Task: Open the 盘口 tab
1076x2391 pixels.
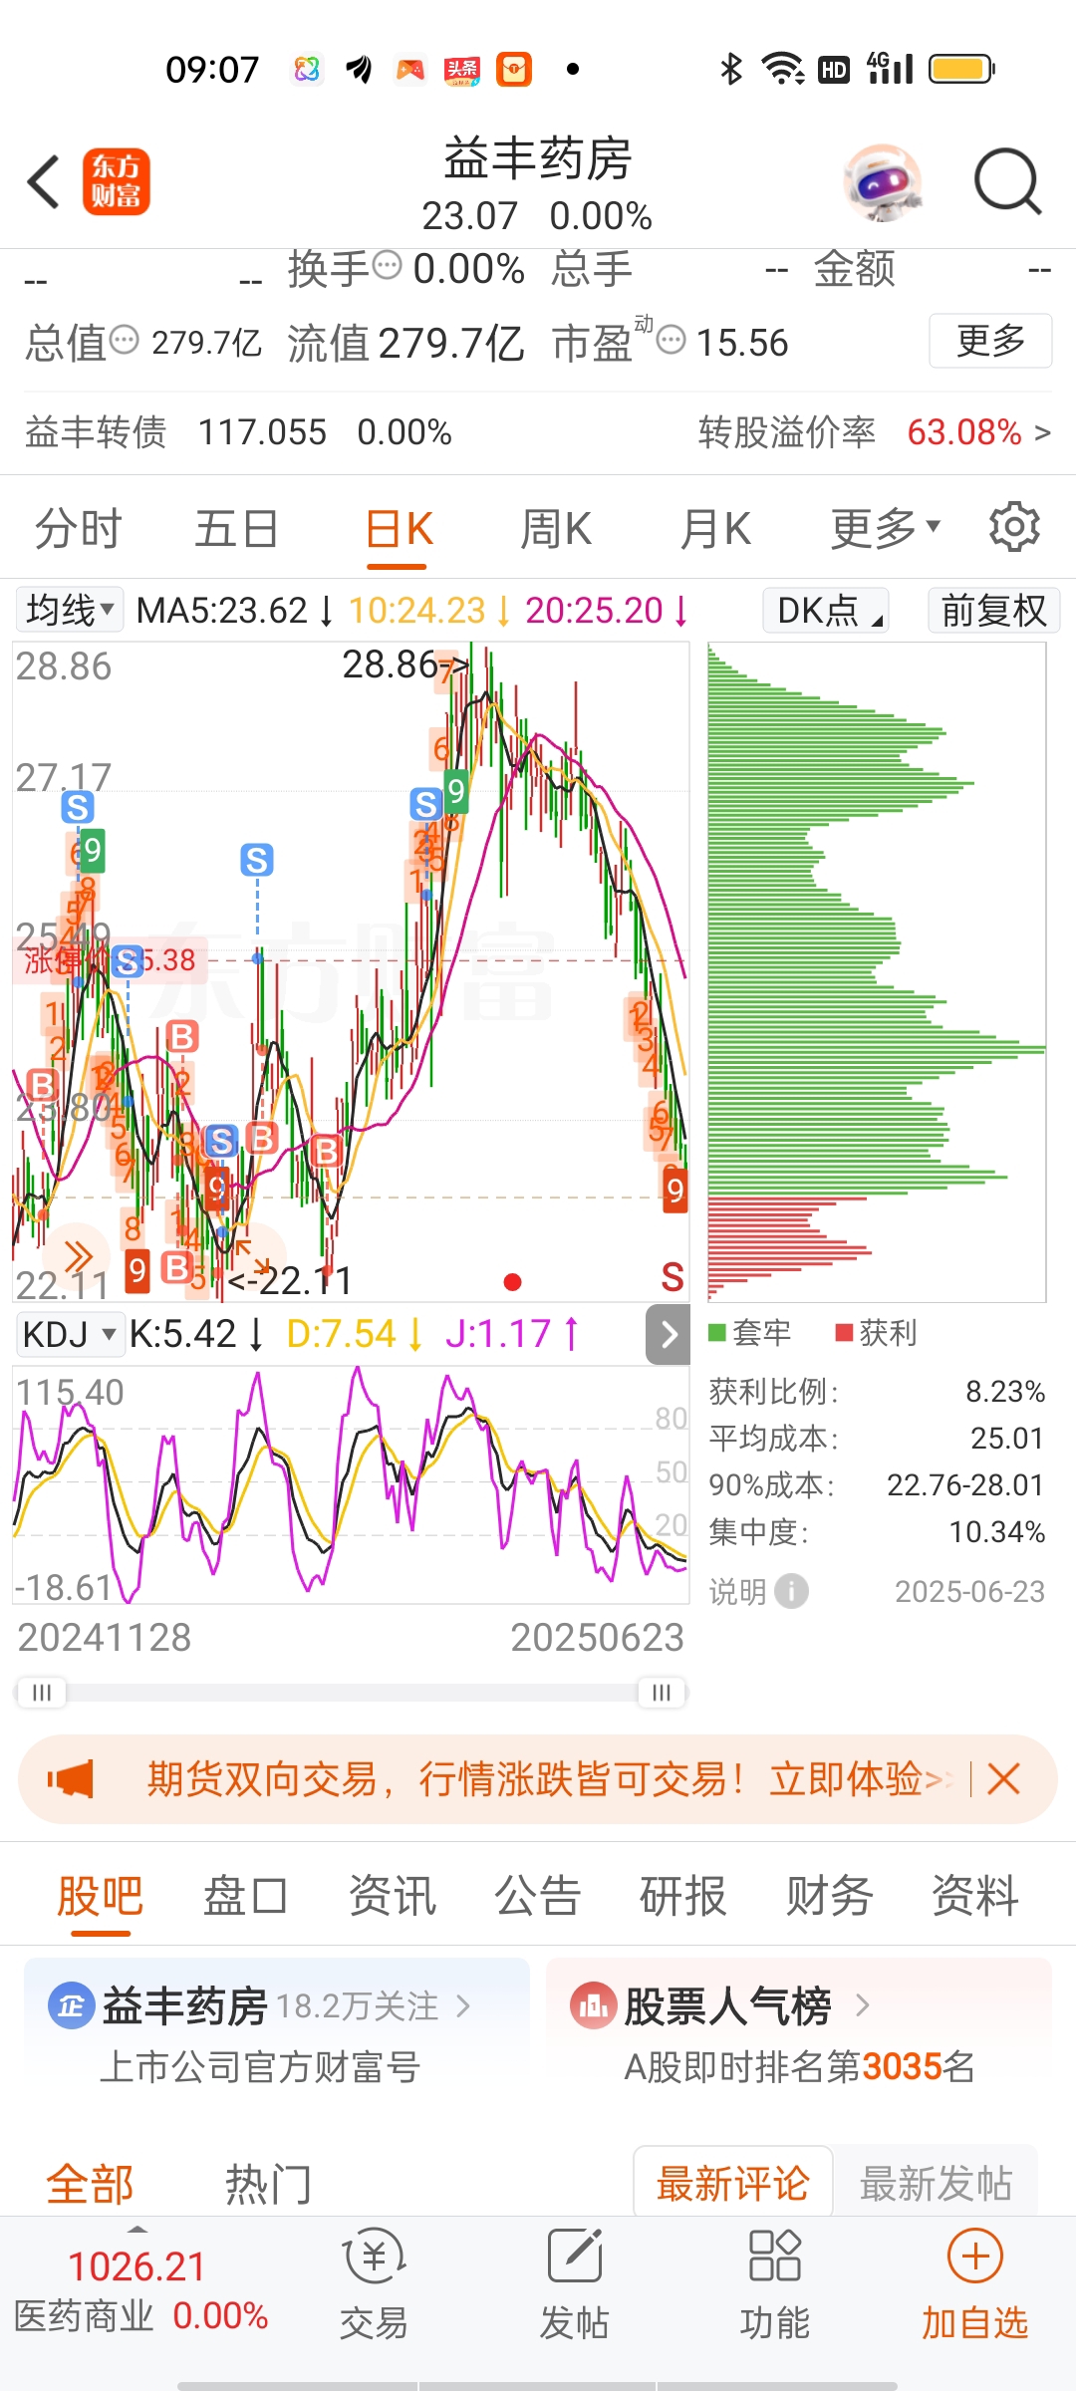Action: click(x=245, y=1895)
